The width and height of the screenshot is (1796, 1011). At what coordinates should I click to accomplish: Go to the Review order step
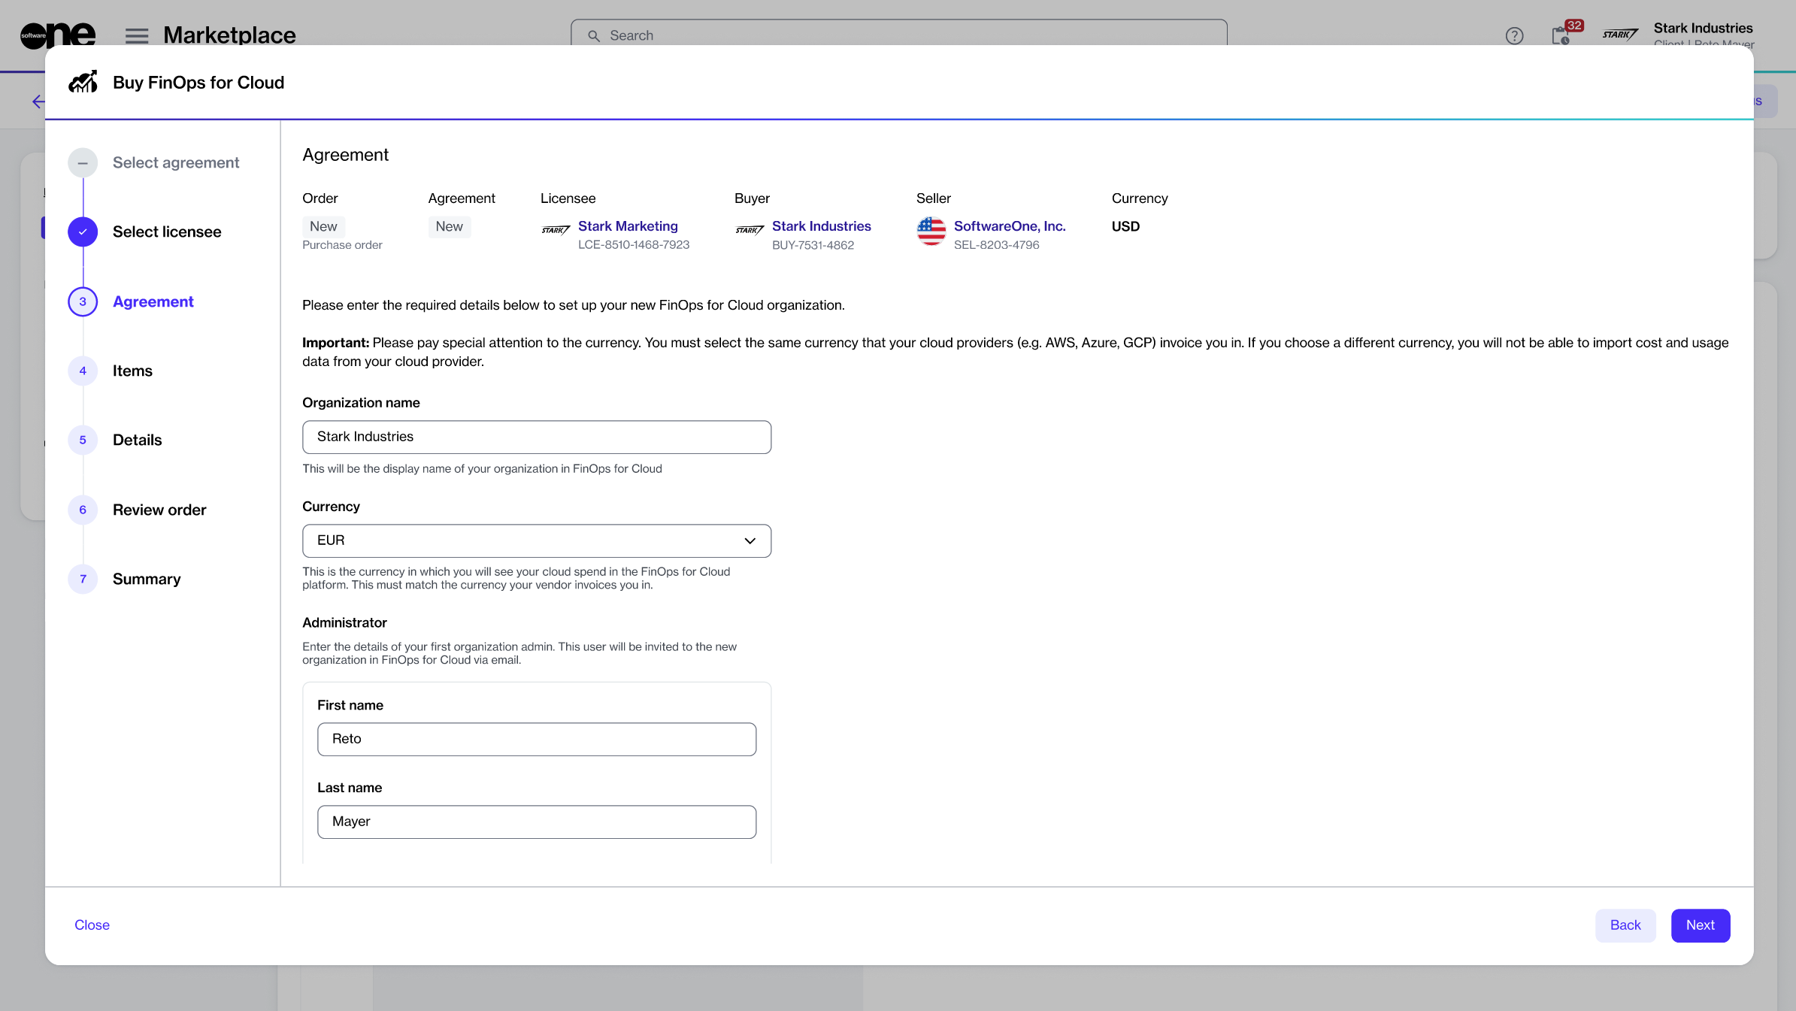159,510
